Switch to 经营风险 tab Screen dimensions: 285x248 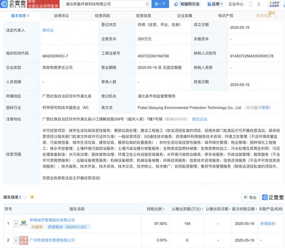click(103, 16)
